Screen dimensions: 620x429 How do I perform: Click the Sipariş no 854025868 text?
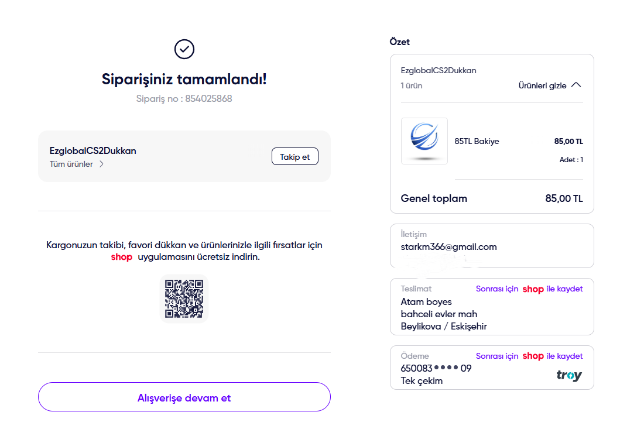(x=184, y=98)
